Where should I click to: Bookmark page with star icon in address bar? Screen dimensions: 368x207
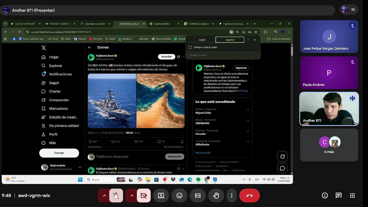(256, 32)
